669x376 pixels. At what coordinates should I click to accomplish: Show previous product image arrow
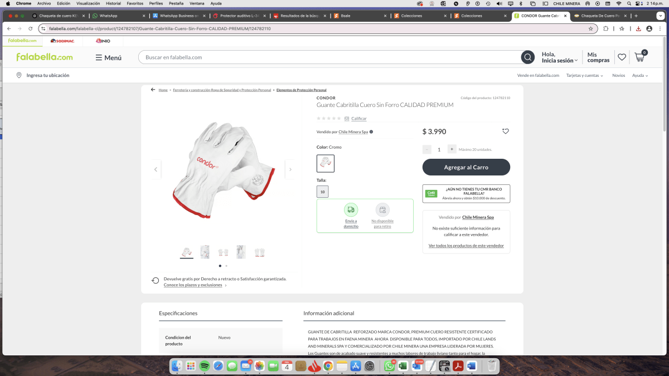coord(156,169)
